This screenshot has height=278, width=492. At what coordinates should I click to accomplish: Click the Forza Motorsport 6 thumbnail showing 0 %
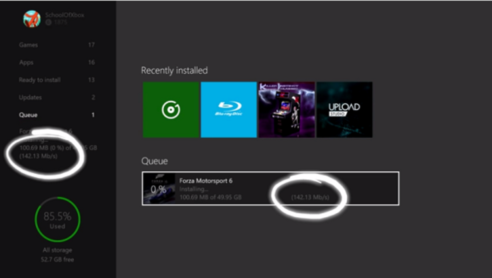coord(159,189)
